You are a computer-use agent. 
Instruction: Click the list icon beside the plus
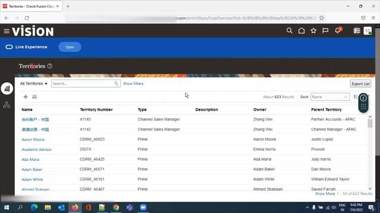[34, 97]
